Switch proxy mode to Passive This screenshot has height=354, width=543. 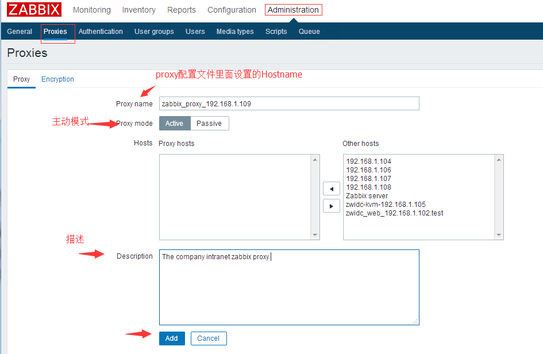tap(209, 124)
